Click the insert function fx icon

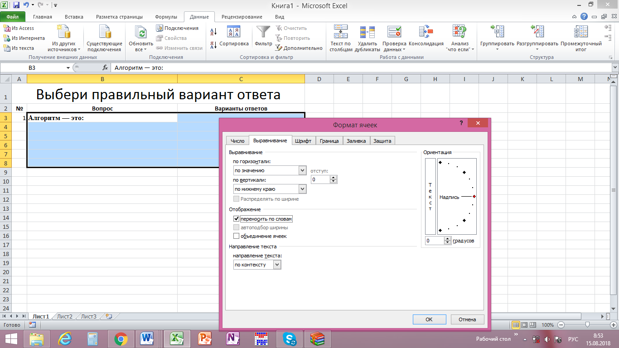[105, 67]
